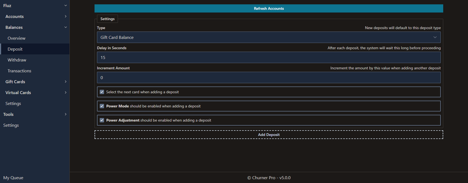Open the Type dropdown for Gift Card Balance
Viewport: 468px width, 183px height.
(x=269, y=37)
